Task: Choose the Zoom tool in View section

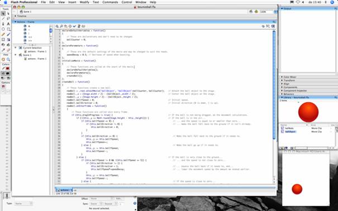Action: (x=8, y=59)
